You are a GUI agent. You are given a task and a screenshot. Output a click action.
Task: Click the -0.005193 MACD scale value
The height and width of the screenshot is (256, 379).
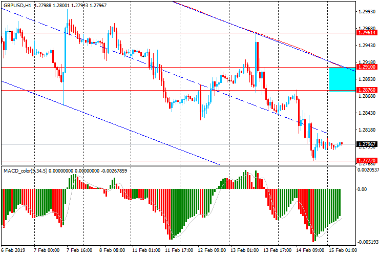[x=367, y=241]
